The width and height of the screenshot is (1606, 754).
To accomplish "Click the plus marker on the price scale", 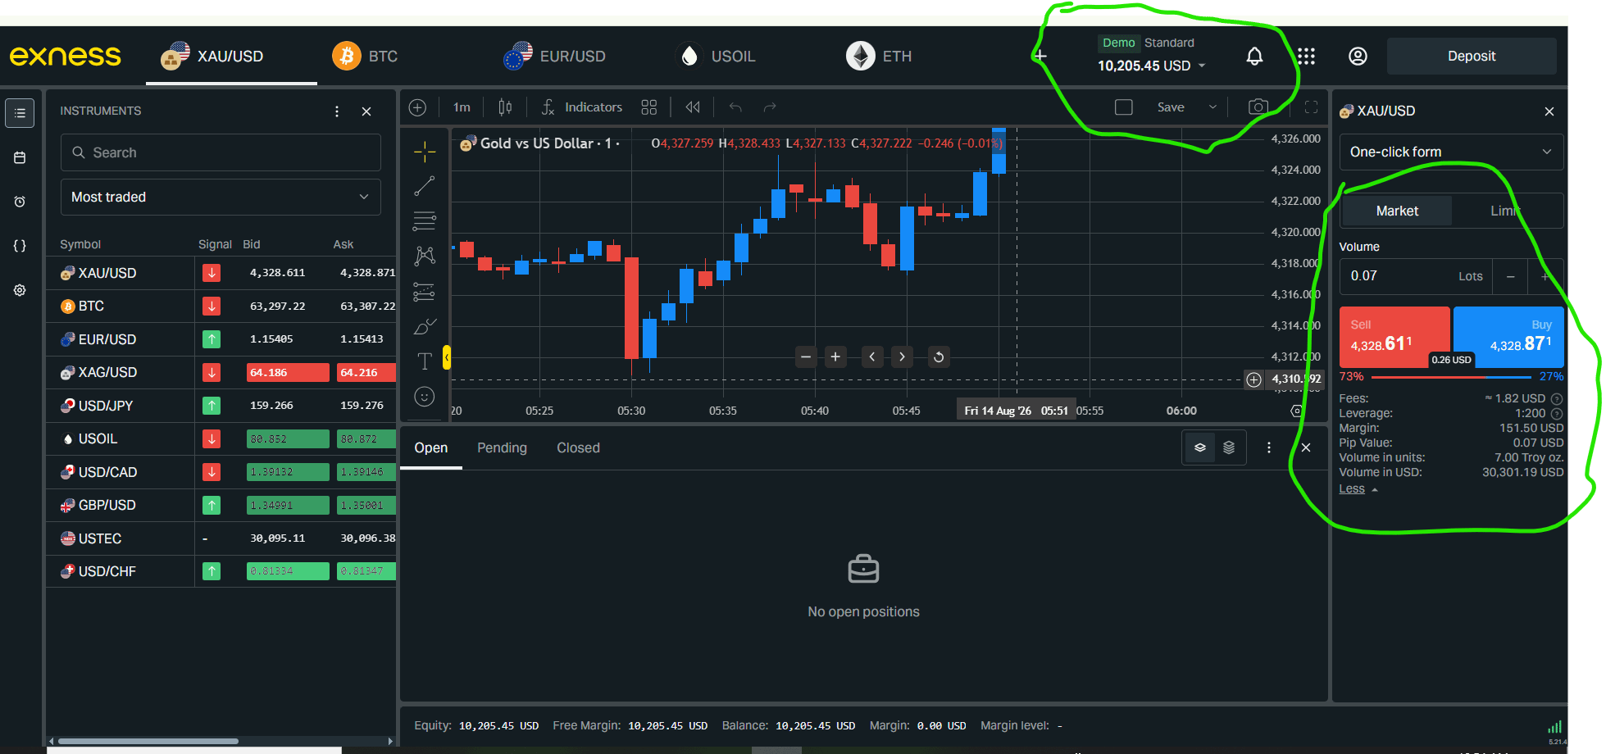I will [x=1253, y=379].
